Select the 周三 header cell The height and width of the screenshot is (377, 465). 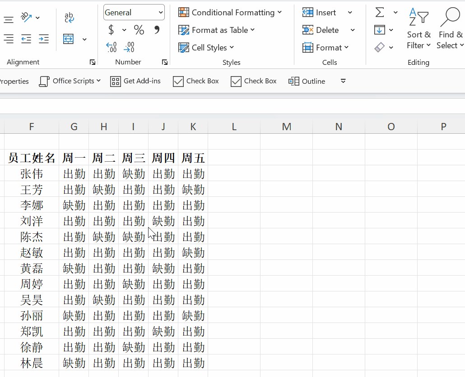[134, 158]
